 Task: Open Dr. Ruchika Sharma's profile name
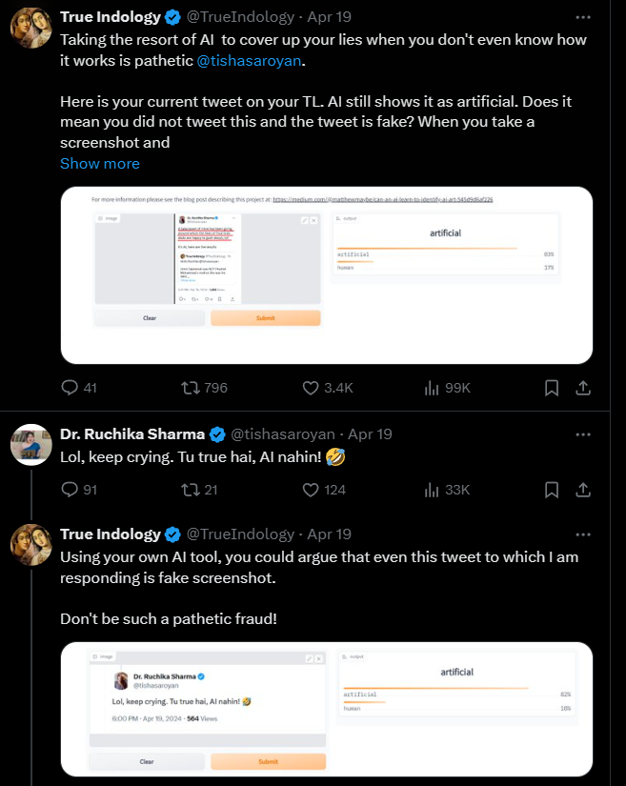coord(131,434)
